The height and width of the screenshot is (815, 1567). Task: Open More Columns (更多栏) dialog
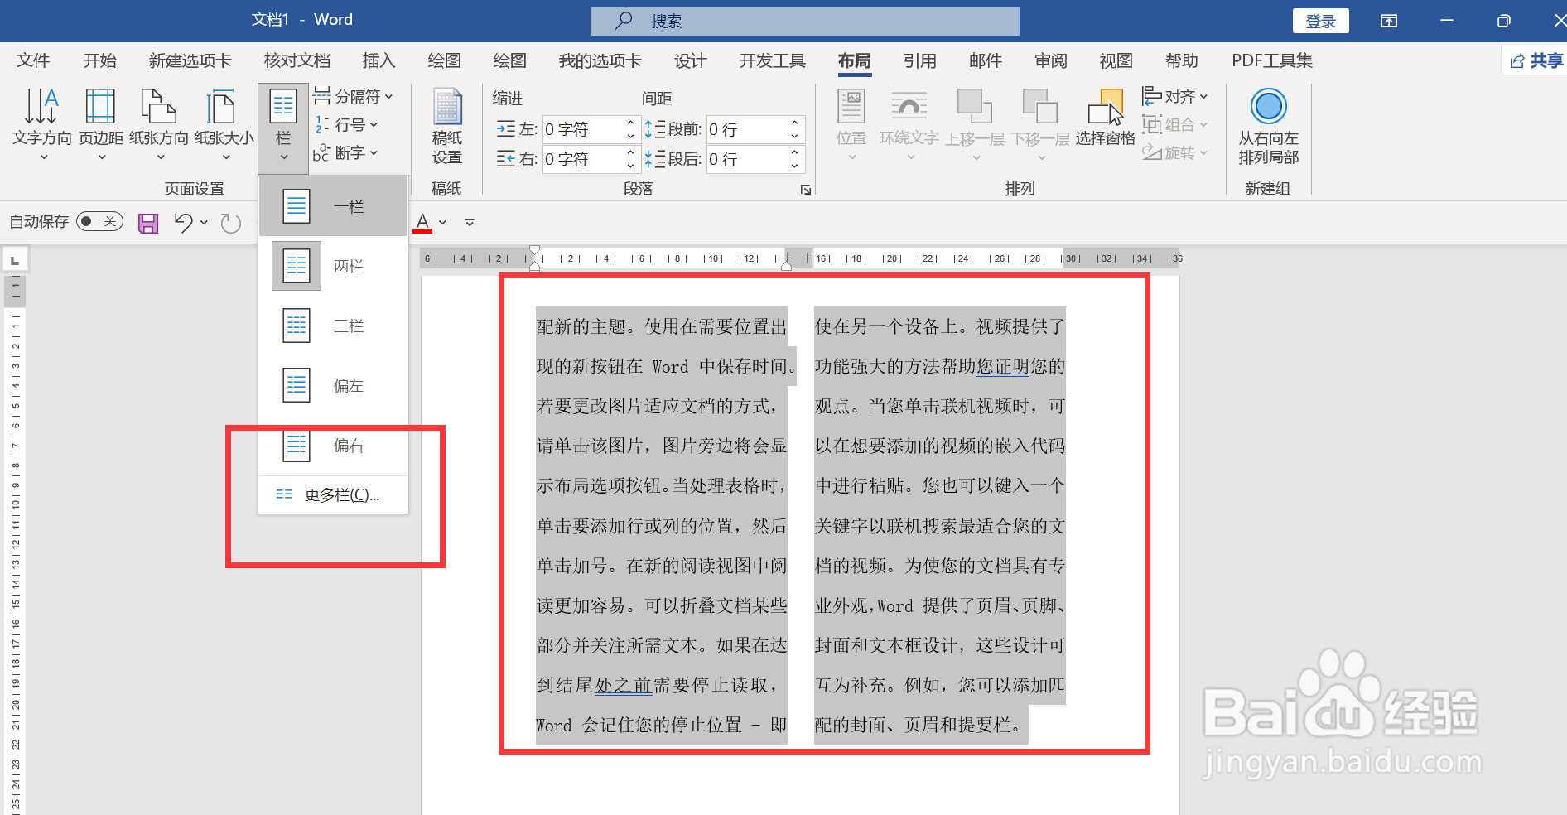[x=333, y=494]
